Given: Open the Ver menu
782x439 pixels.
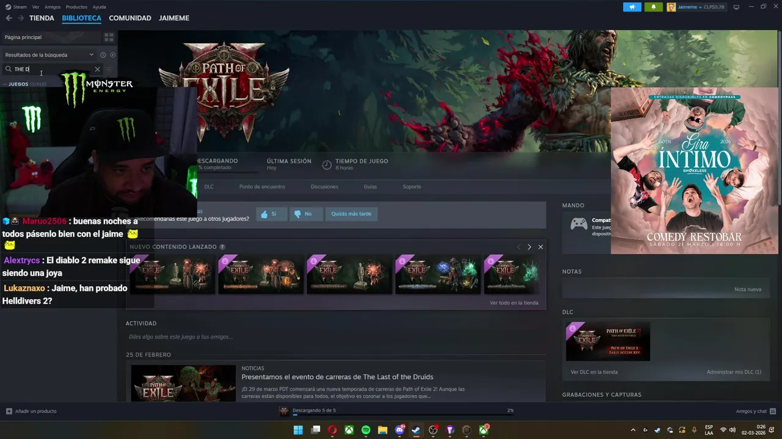Looking at the screenshot, I should tap(35, 7).
